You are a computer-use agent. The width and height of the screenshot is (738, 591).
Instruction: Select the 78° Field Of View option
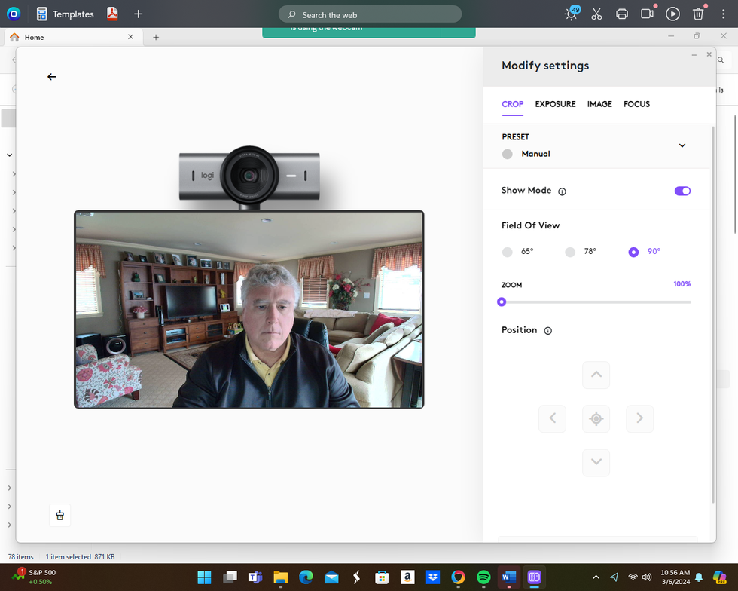point(570,252)
